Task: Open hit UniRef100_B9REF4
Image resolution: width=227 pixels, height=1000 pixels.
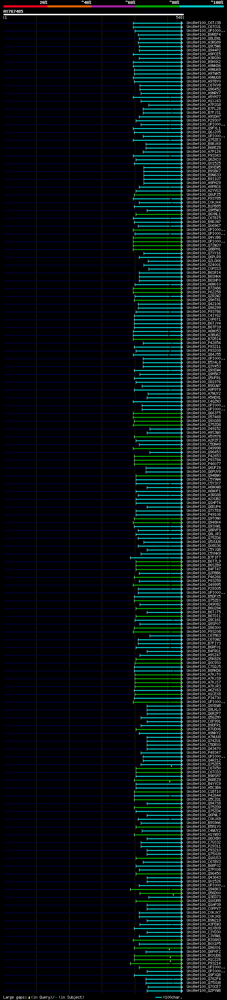Action: [204, 34]
